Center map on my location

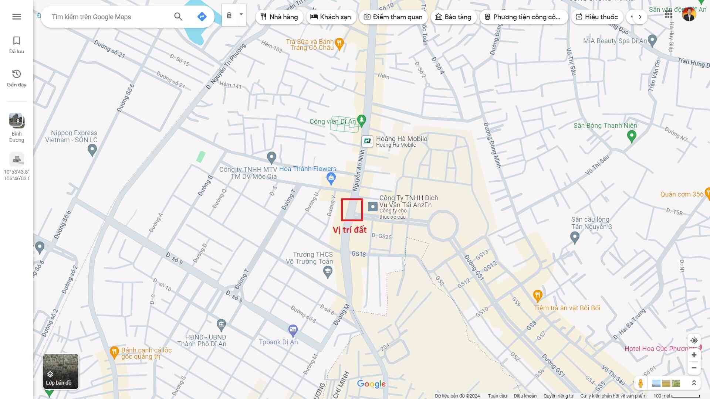694,340
